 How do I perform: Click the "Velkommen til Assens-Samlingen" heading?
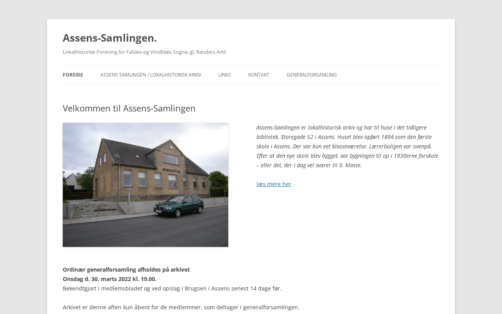click(129, 108)
